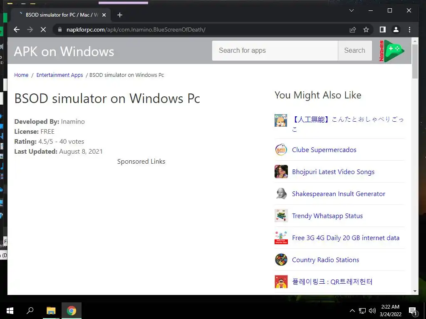The width and height of the screenshot is (426, 319).
Task: Open Free 3G 4G Daily 20 GB internet data
Action: 346,238
